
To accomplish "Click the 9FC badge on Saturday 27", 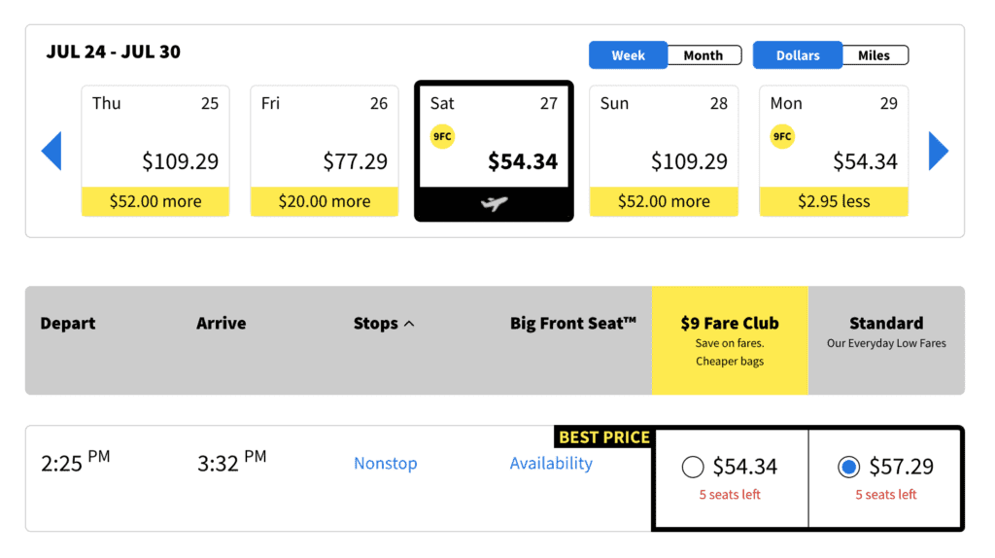I will coord(442,137).
